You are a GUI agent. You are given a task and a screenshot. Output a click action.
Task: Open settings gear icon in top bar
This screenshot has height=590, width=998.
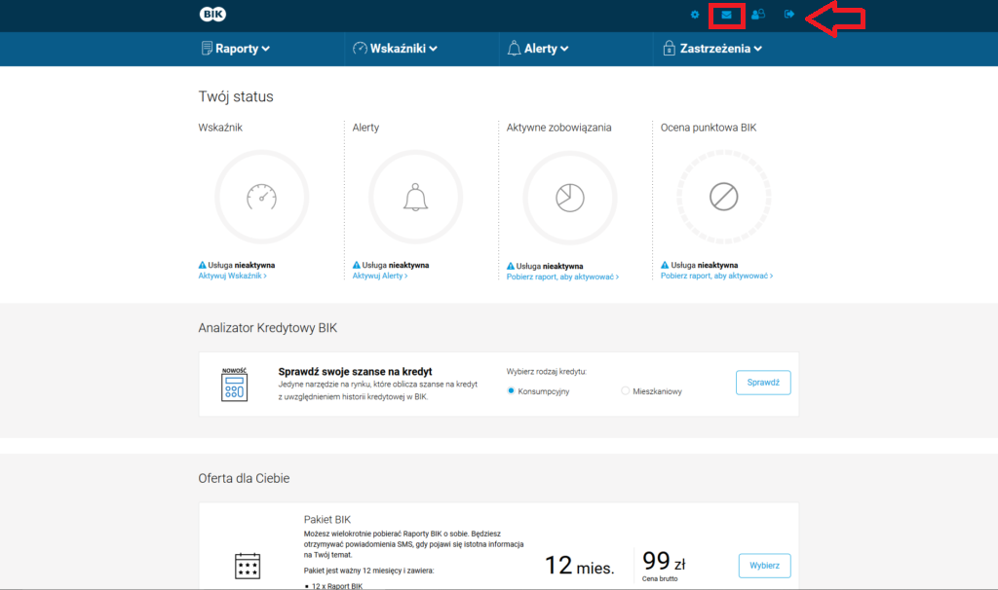click(695, 15)
